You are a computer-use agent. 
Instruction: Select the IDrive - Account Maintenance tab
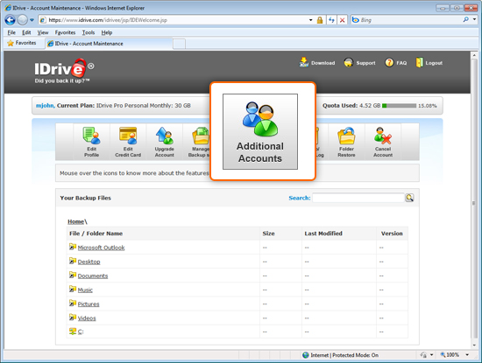point(109,44)
